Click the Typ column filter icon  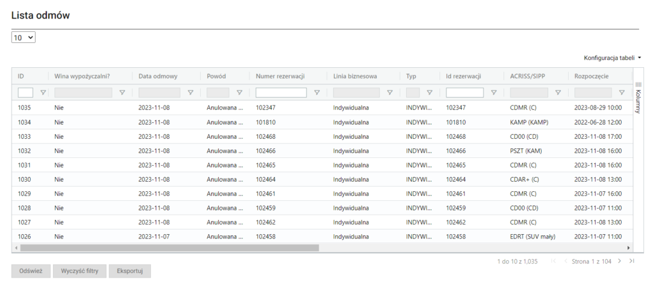tap(430, 93)
